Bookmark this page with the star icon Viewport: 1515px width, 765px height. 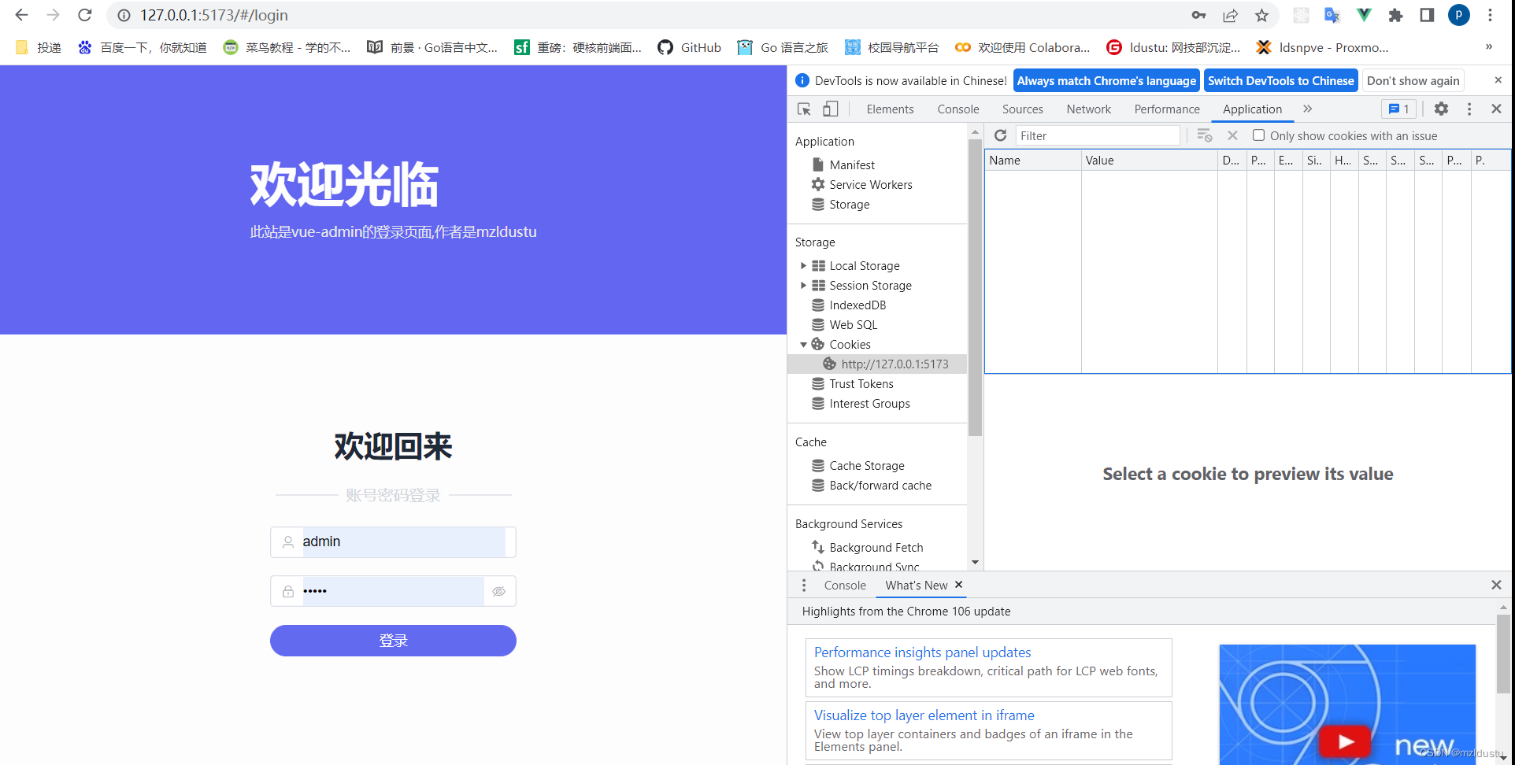tap(1261, 15)
